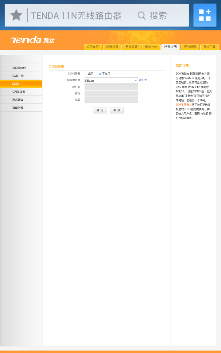
Task: Tap the bookmark star icon
Action: (x=16, y=15)
